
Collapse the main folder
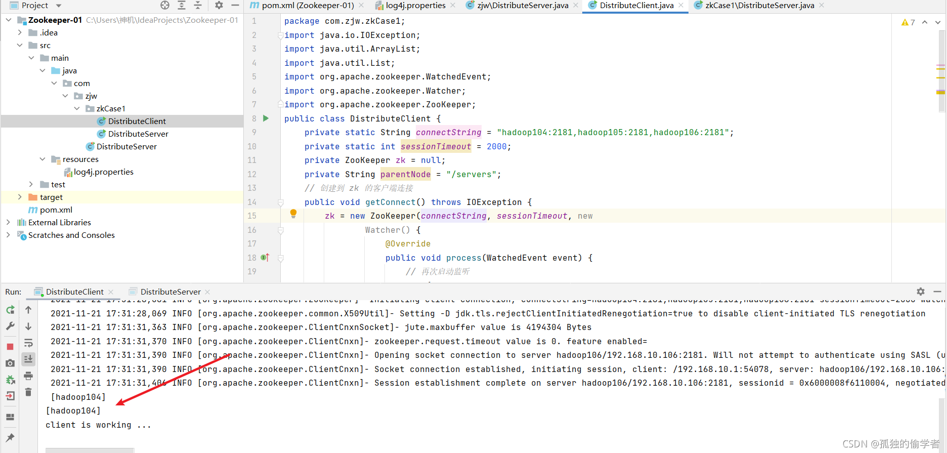31,58
